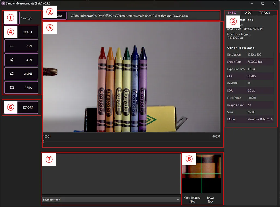Select the 3 PT angle measurement tool
280x207 pixels.
click(x=21, y=60)
